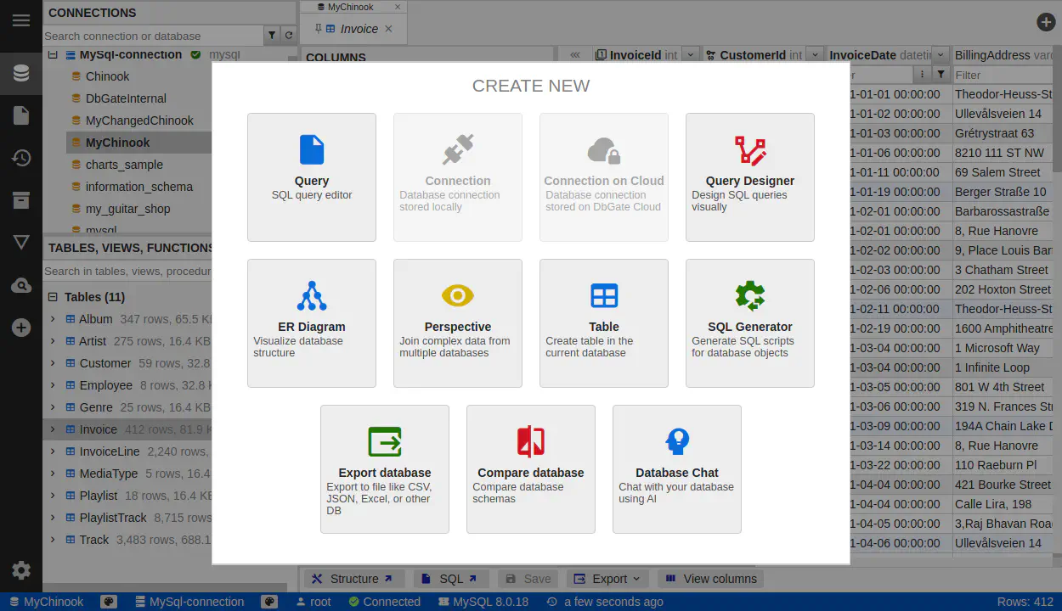Viewport: 1062px width, 611px height.
Task: Create a new ER Diagram
Action: point(312,322)
